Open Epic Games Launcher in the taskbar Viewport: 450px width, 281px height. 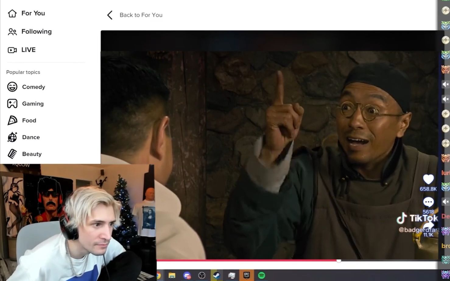pyautogui.click(x=246, y=276)
